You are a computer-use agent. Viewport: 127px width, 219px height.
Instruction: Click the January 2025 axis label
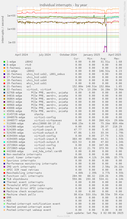pos(92,55)
